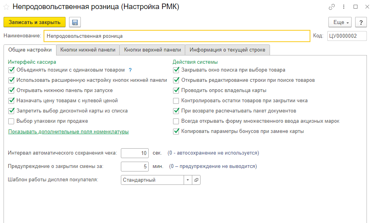372x223 pixels.
Task: Enable Контролировать остатки товаров при закрытии чека
Action: pos(176,101)
